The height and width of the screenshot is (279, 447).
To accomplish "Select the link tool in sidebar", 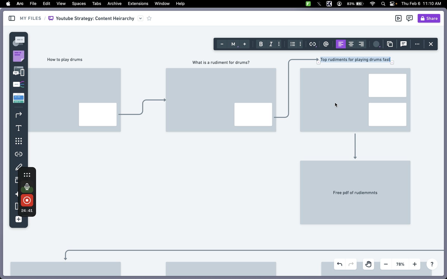I will (18, 154).
